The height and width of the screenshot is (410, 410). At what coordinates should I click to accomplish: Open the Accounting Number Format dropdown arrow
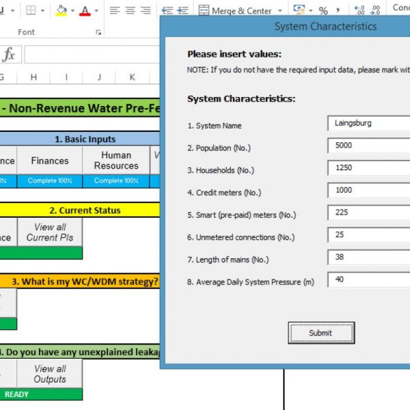(311, 11)
